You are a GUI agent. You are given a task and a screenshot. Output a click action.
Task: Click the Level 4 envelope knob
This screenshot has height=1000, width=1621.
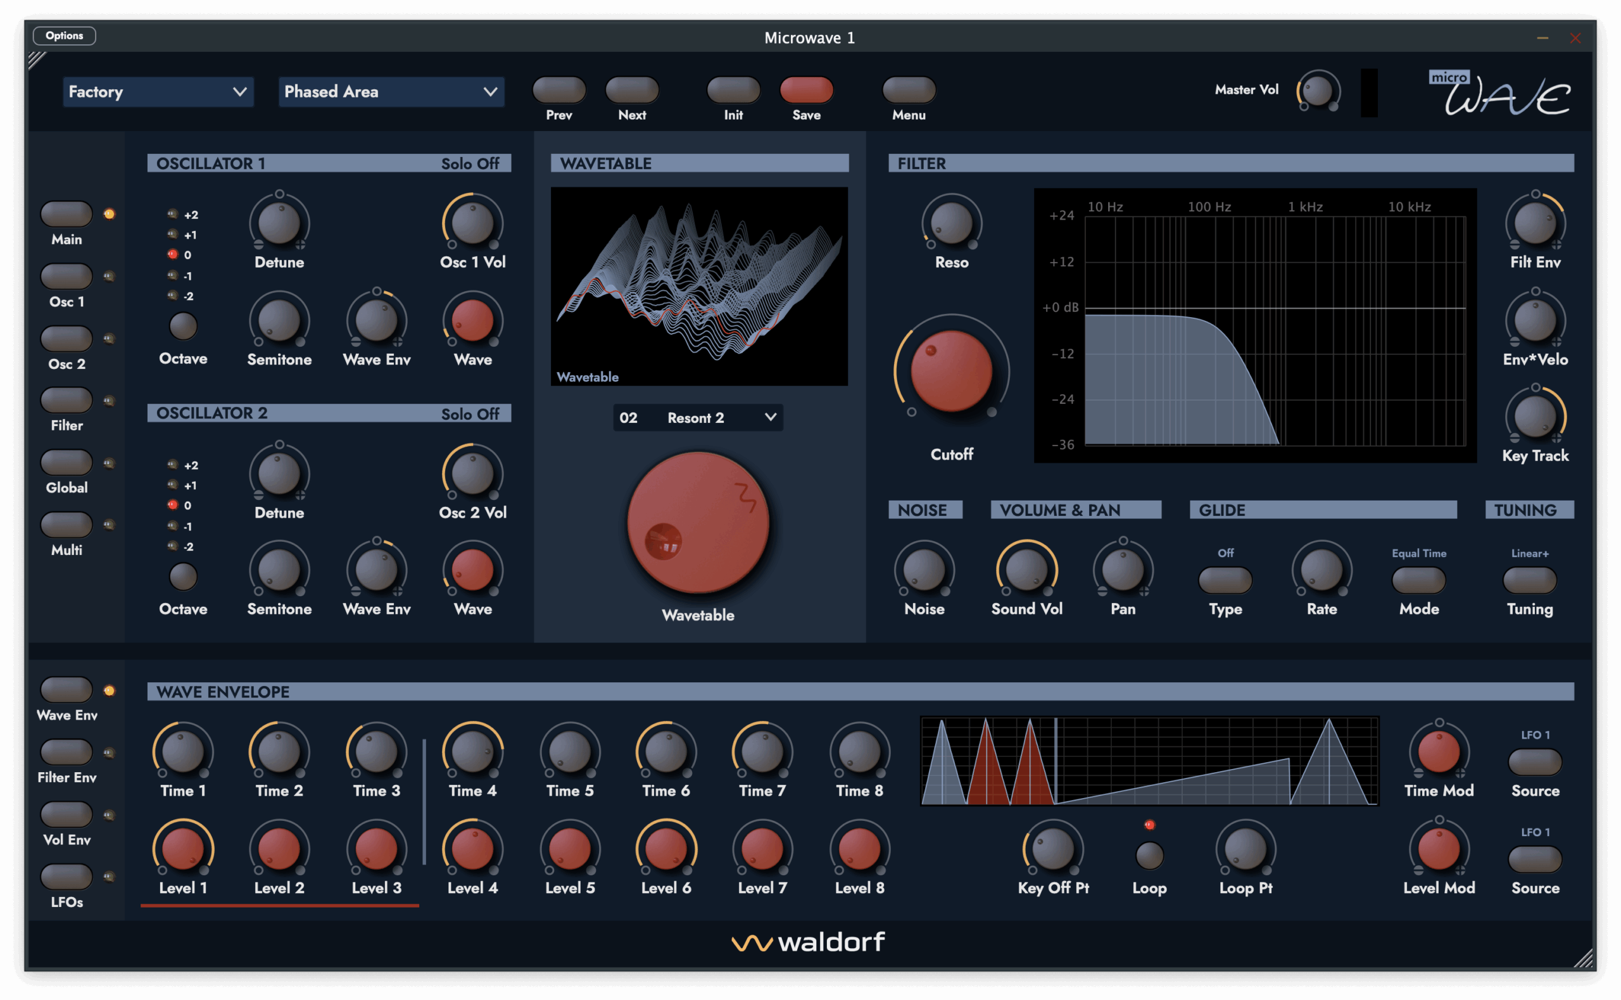(472, 849)
